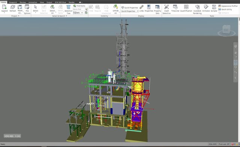Open the Animator tool

click(x=206, y=8)
